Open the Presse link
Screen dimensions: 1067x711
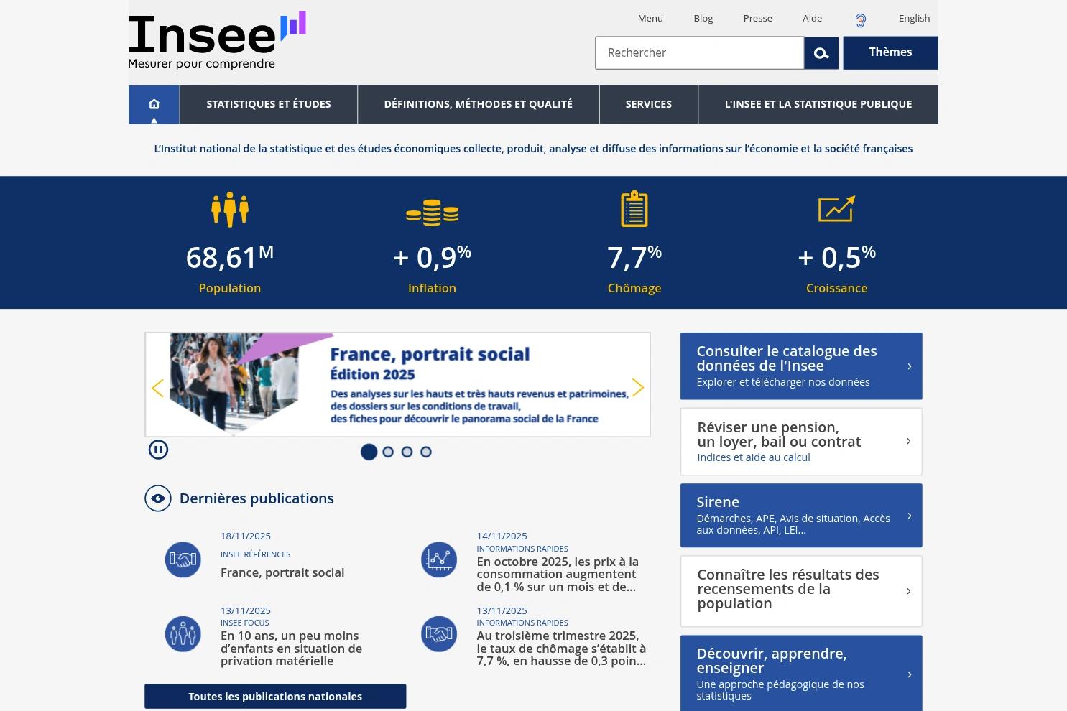(x=758, y=19)
